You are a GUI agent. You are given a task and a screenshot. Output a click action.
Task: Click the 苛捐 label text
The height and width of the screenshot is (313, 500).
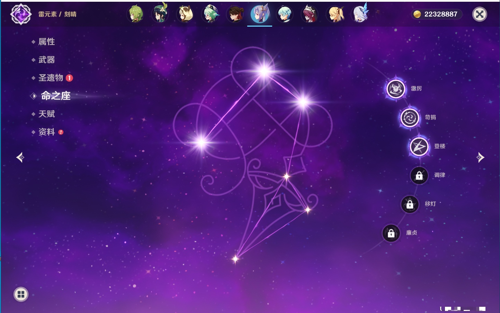pos(430,117)
